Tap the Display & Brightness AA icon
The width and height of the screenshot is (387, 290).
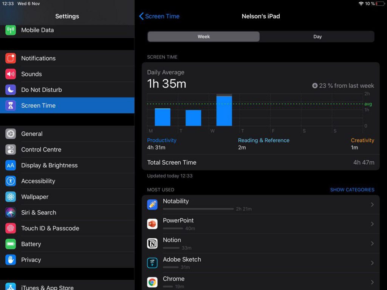[x=11, y=165]
